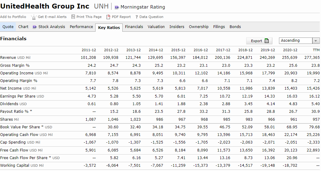
Task: Click the Cap Spending row label
Action: click(x=20, y=142)
